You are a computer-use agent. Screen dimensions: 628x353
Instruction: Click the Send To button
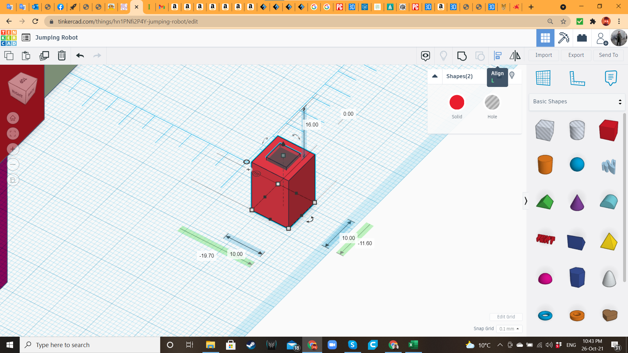pos(609,55)
